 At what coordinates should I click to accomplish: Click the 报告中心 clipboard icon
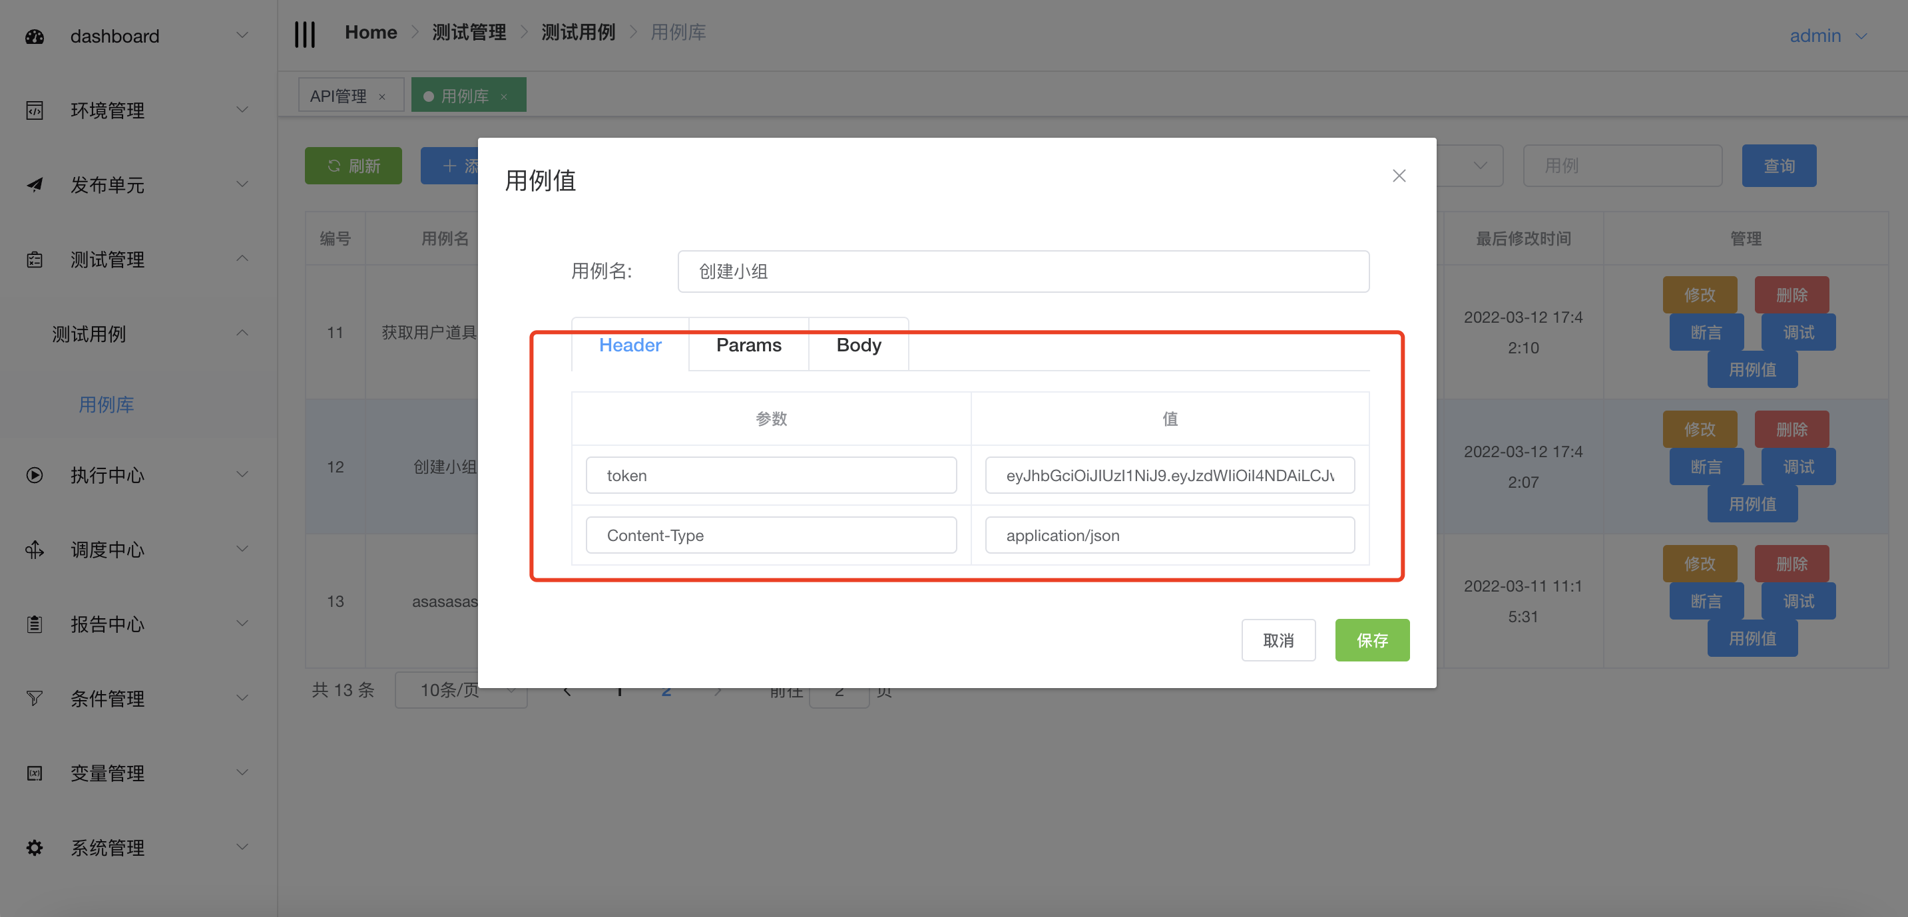[x=35, y=624]
